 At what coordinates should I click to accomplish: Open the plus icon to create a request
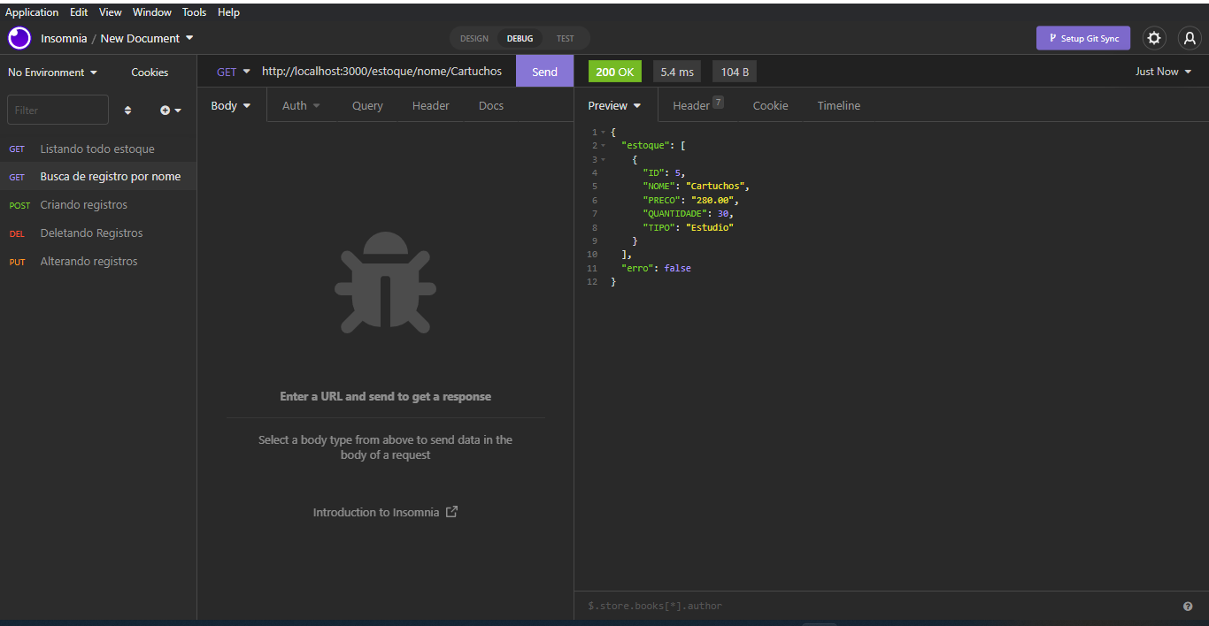coord(166,110)
